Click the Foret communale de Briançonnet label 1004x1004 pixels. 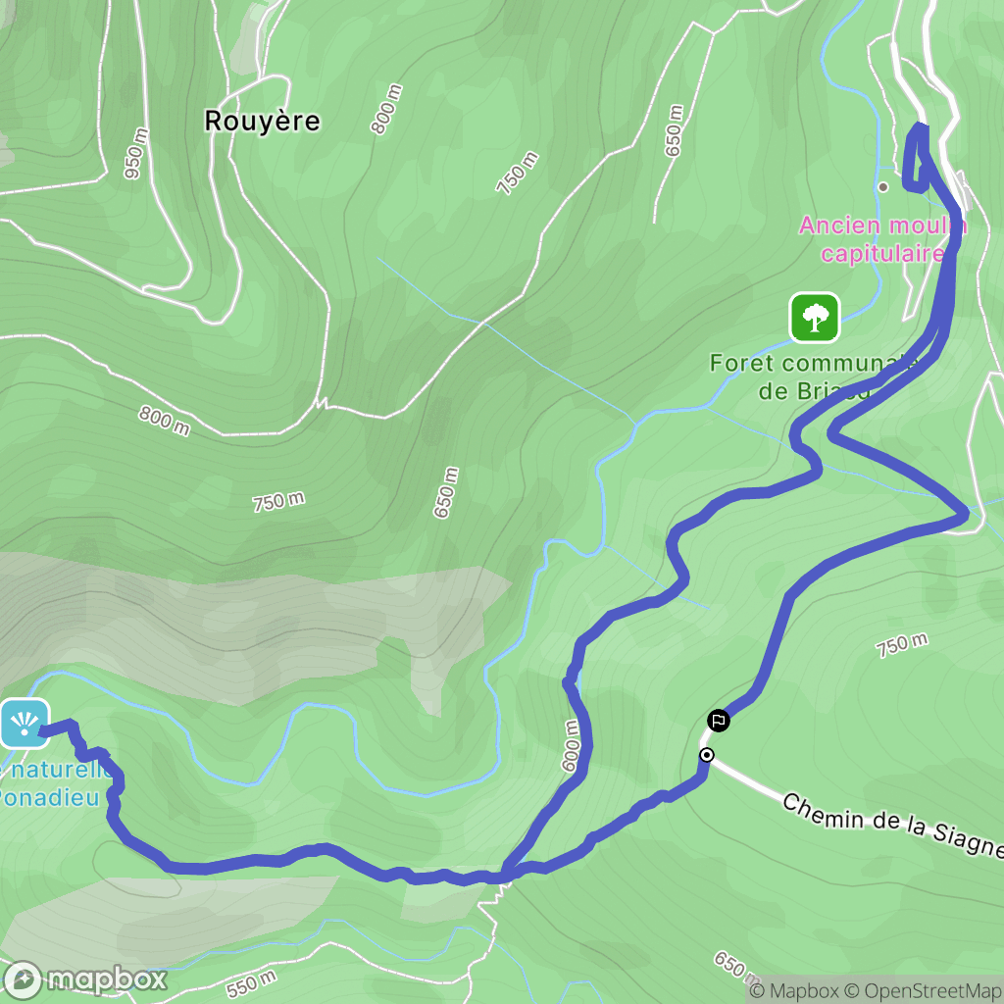pyautogui.click(x=814, y=376)
